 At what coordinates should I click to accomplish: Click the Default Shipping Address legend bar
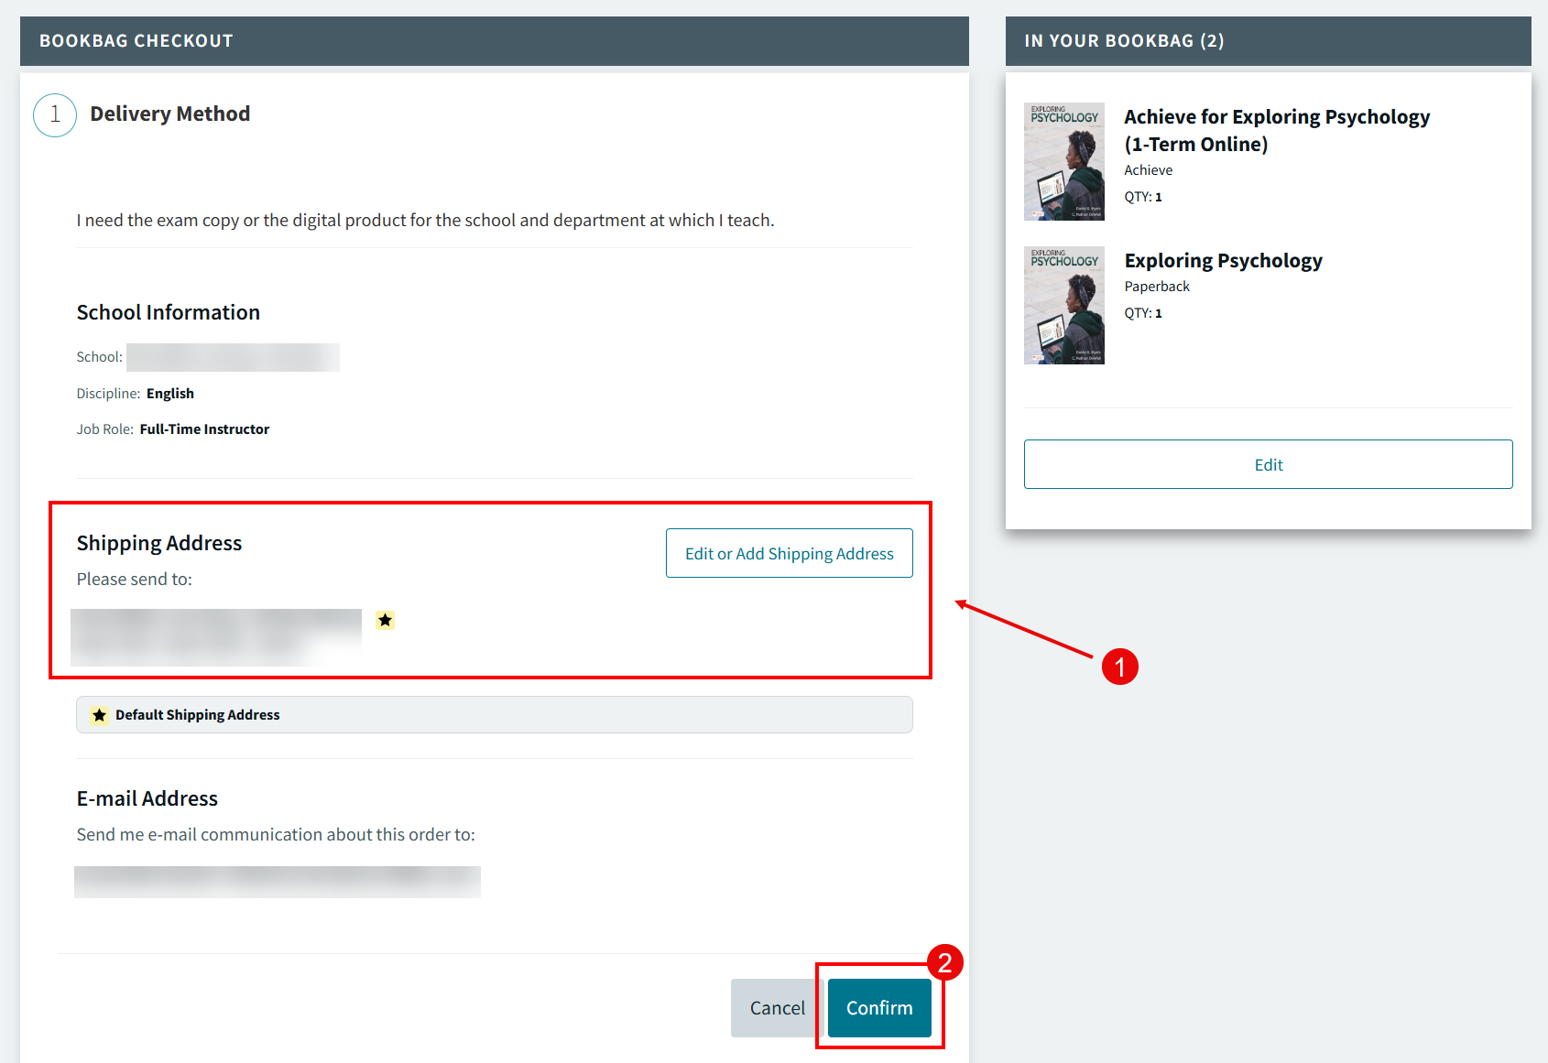(494, 715)
